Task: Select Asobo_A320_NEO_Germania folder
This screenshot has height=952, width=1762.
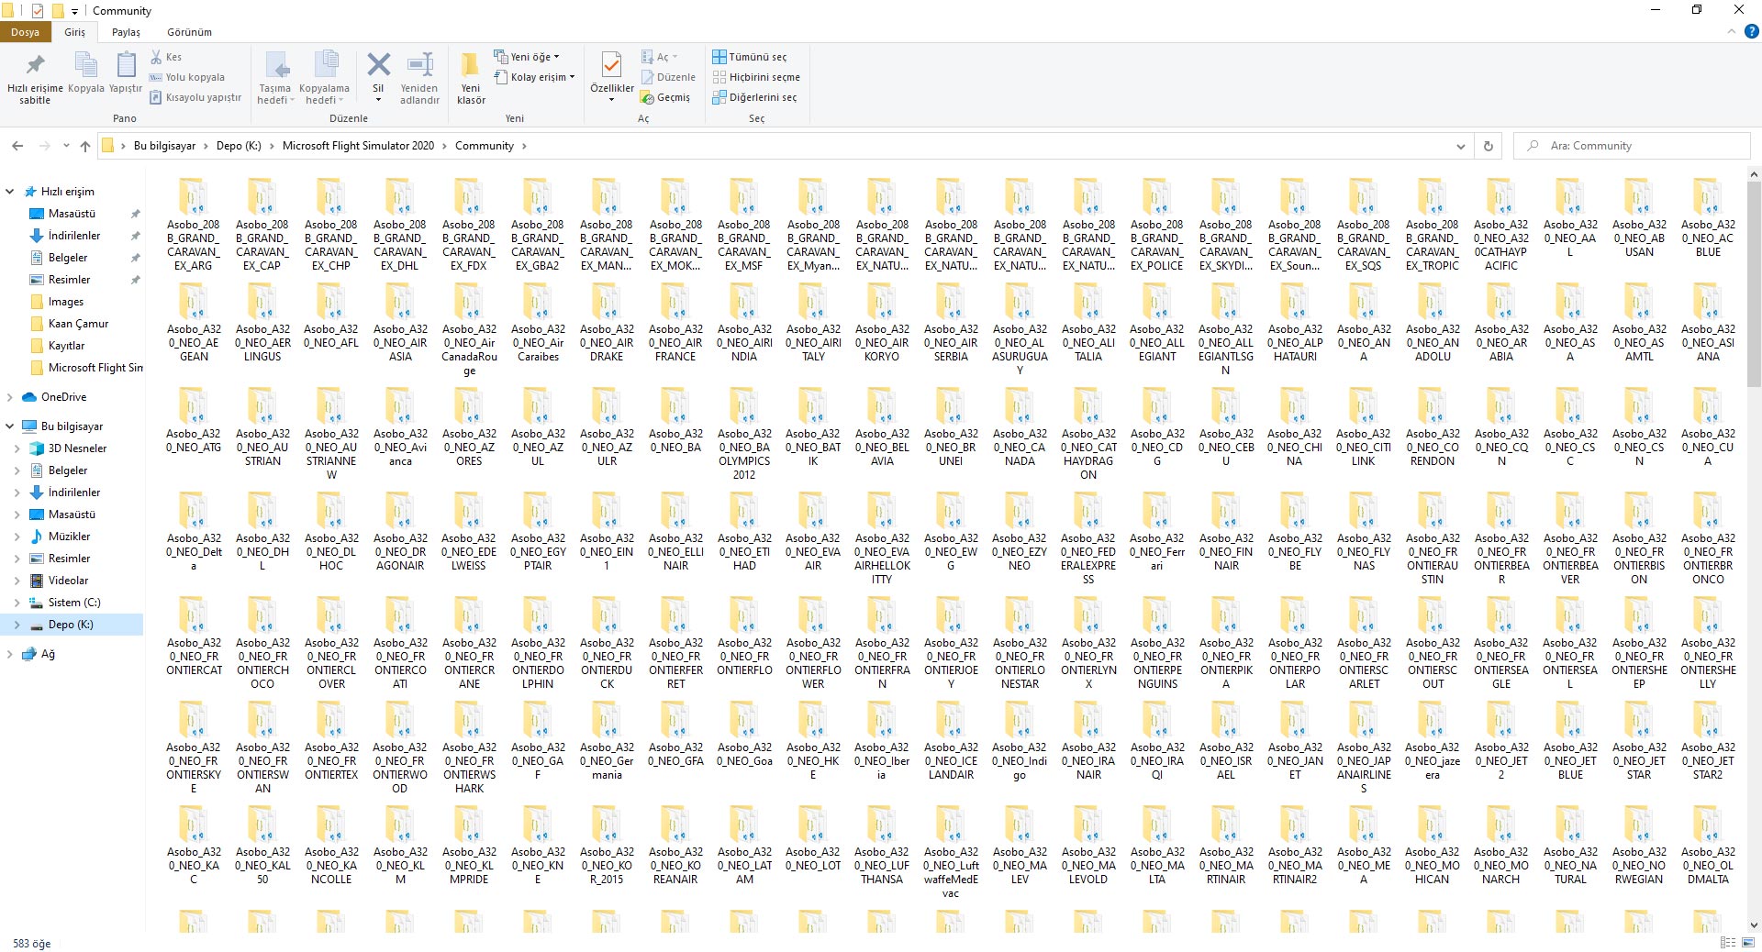Action: [607, 742]
